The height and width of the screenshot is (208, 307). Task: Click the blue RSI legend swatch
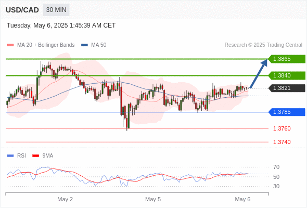(10, 156)
